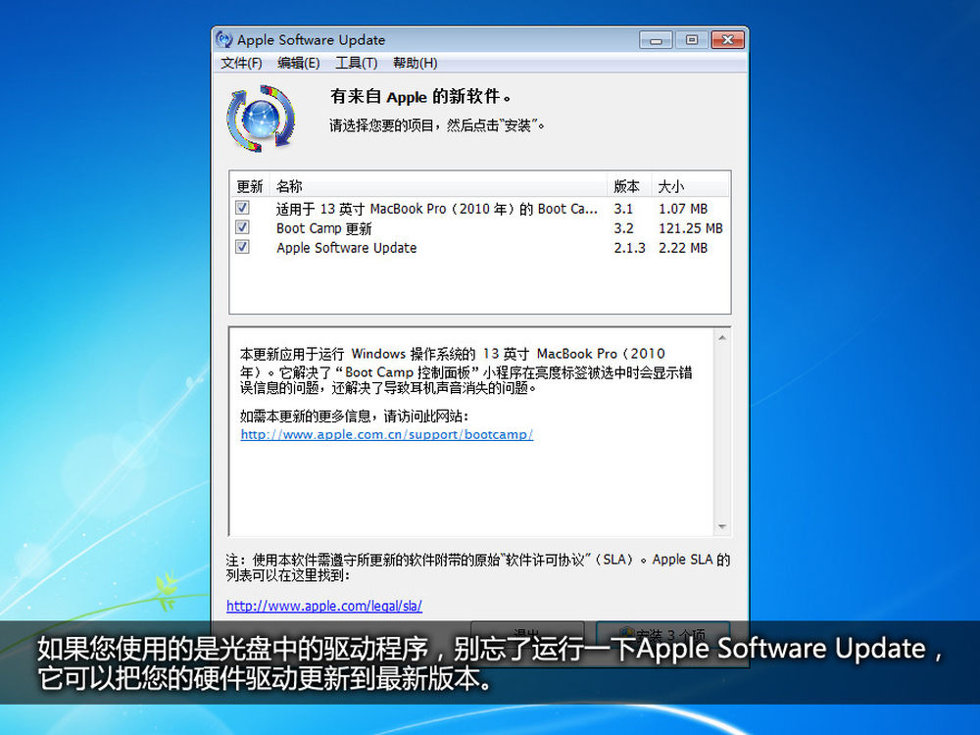
Task: Open the 帮助(H) menu
Action: [x=415, y=63]
